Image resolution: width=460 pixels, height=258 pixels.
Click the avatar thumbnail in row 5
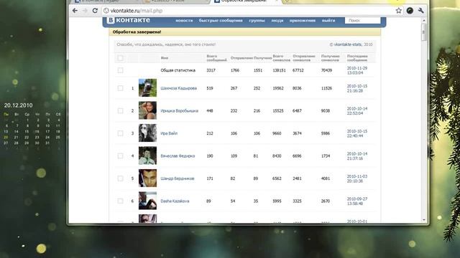147,178
